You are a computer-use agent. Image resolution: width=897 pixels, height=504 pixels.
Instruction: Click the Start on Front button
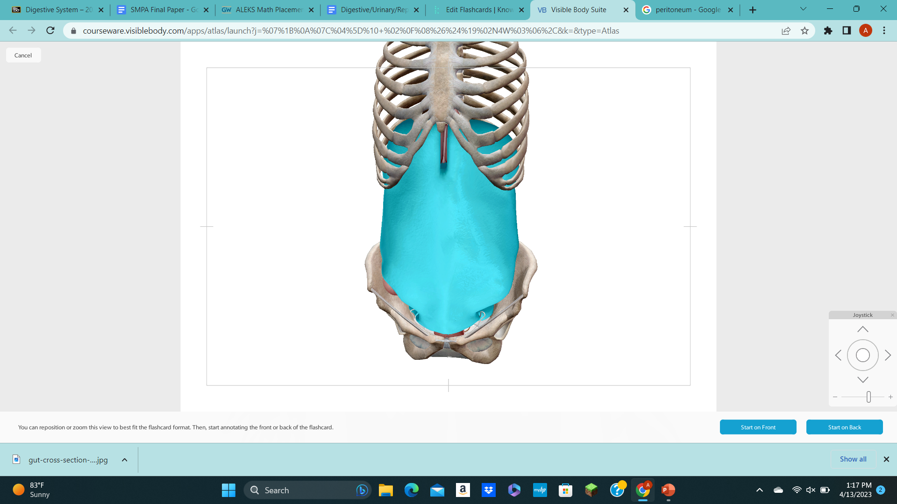click(758, 427)
